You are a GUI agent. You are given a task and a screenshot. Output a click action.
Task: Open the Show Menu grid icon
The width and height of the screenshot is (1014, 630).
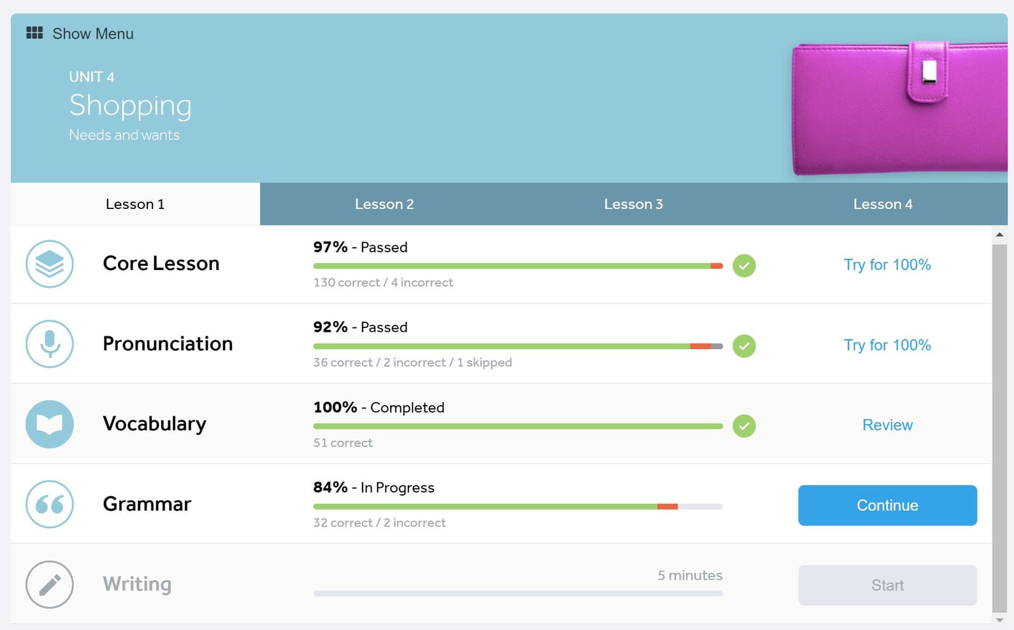click(x=34, y=33)
